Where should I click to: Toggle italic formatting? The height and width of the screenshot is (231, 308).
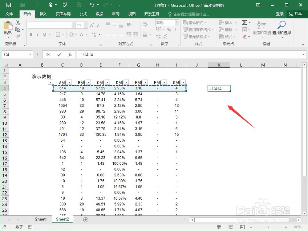(37, 34)
